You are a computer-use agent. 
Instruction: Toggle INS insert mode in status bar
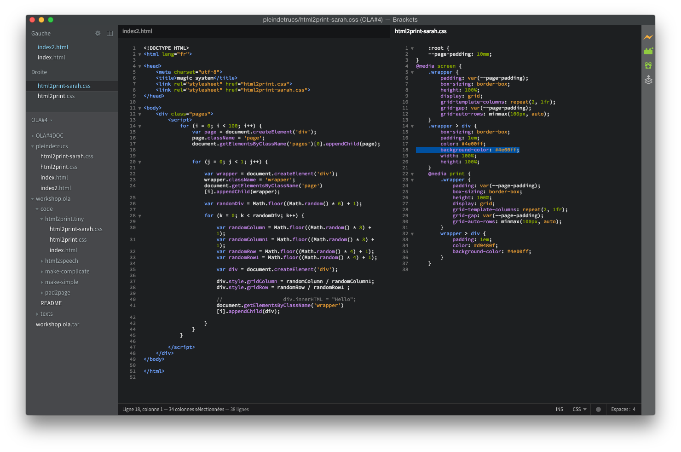click(559, 409)
